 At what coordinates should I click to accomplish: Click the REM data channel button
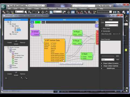(118, 56)
